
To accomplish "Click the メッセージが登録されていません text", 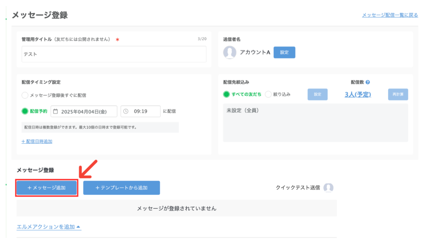I will point(177,208).
